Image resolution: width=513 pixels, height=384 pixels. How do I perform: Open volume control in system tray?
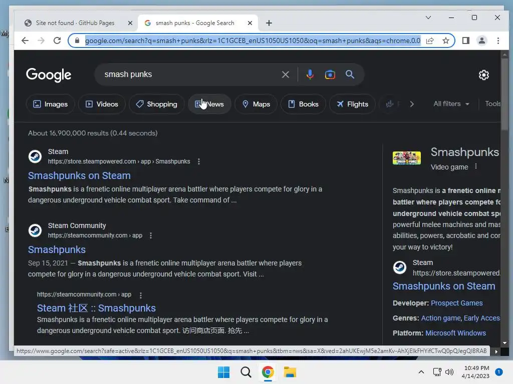[449, 372]
